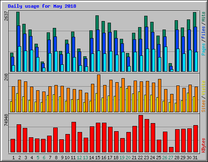
Task: Click the day 23 x-axis label
Action: [x=146, y=158]
